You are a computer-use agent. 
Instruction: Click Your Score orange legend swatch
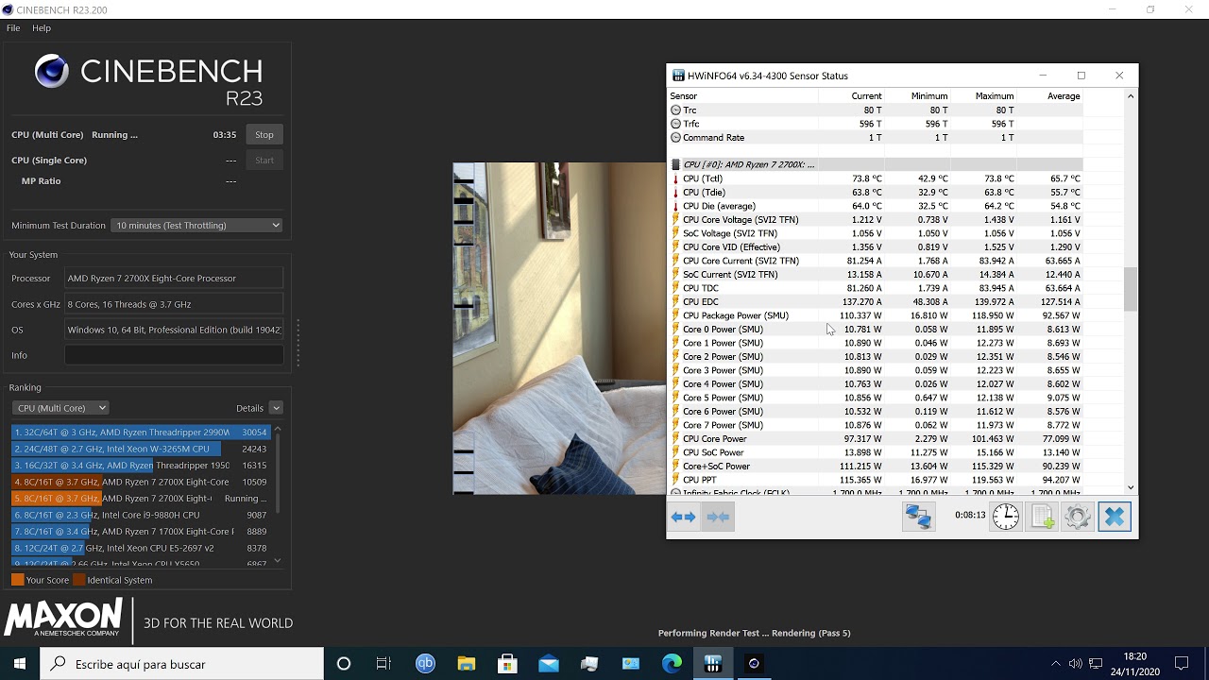click(x=18, y=580)
